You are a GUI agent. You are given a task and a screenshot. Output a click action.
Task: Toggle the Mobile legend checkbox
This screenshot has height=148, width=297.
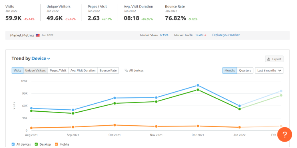click(x=56, y=144)
